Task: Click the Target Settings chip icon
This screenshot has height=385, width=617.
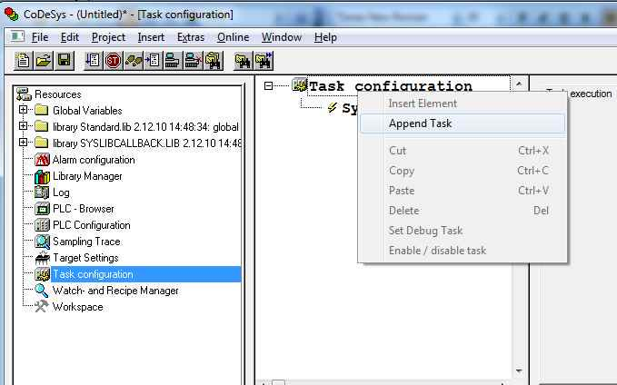Action: [42, 258]
